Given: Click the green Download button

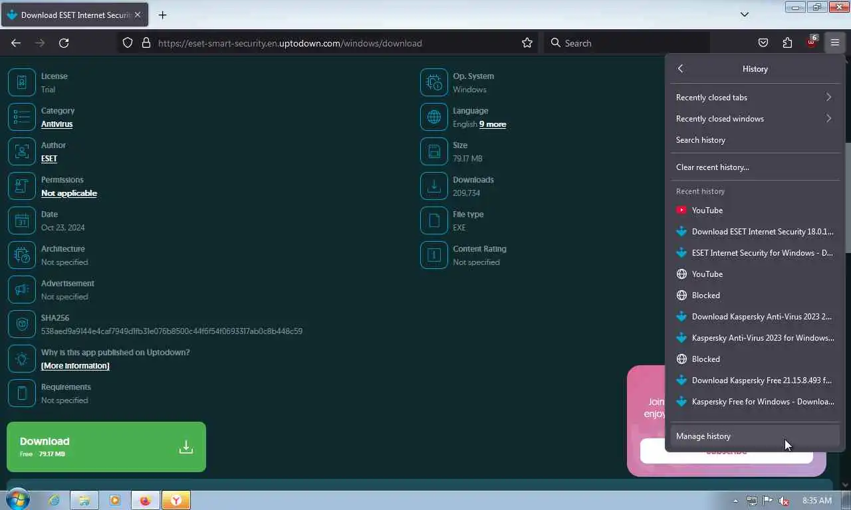Looking at the screenshot, I should click(x=106, y=447).
